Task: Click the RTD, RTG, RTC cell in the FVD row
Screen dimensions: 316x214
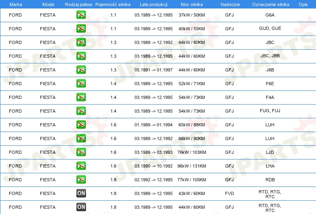Action: tap(270, 194)
